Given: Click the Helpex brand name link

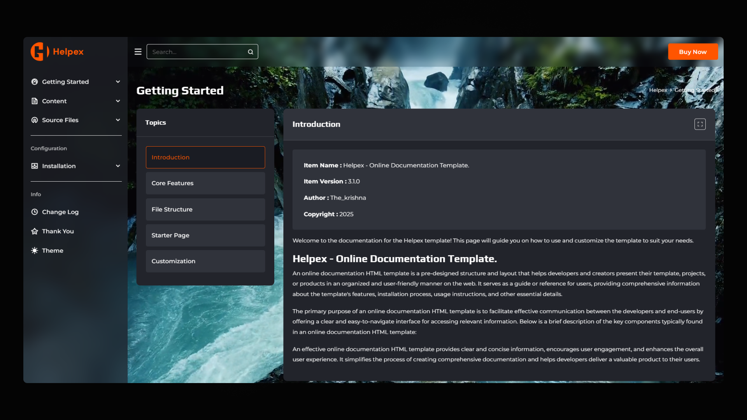Looking at the screenshot, I should point(68,52).
